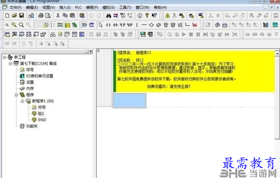The height and width of the screenshot is (178, 280).
Task: Open the 插入(I) menu
Action: [65, 8]
